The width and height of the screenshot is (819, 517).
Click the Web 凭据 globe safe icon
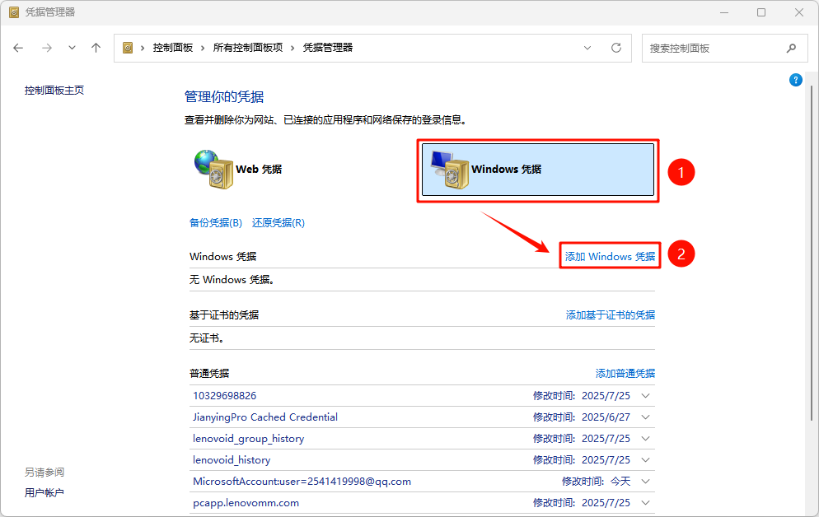[213, 169]
